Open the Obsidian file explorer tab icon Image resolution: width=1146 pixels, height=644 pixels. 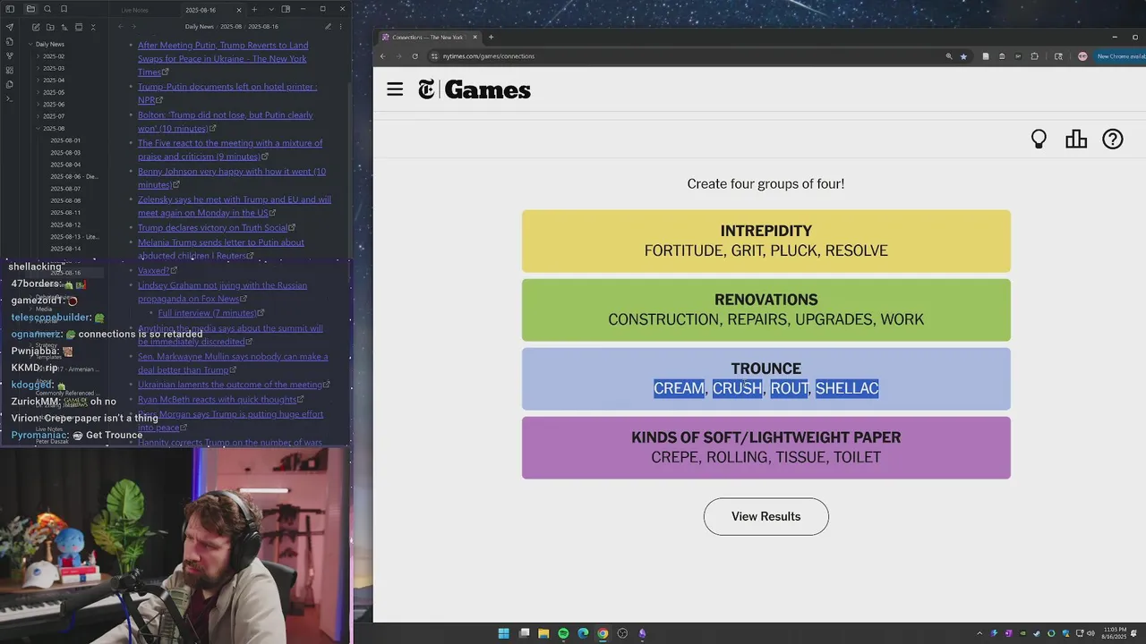(x=30, y=9)
